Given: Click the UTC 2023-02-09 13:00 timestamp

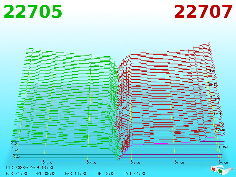Looking at the screenshot, I should coord(29,168).
